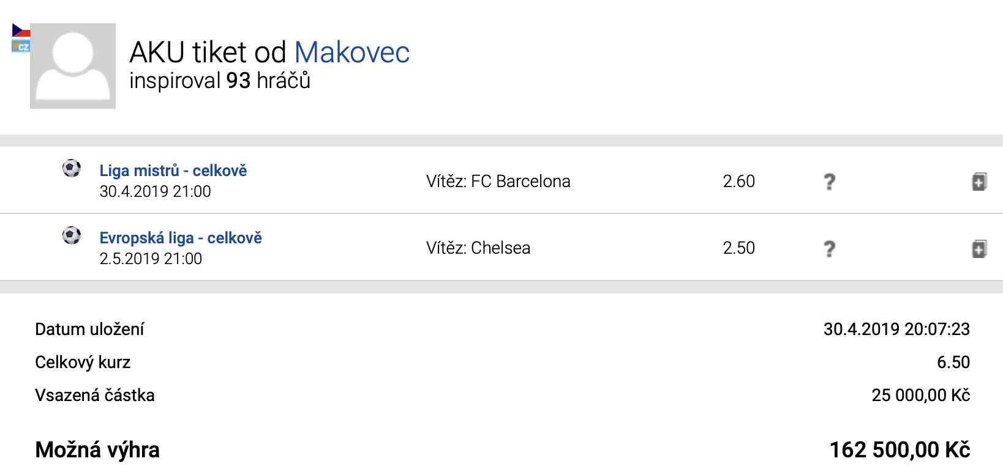Select the 2.50 odds value
The image size is (1003, 472).
(738, 248)
